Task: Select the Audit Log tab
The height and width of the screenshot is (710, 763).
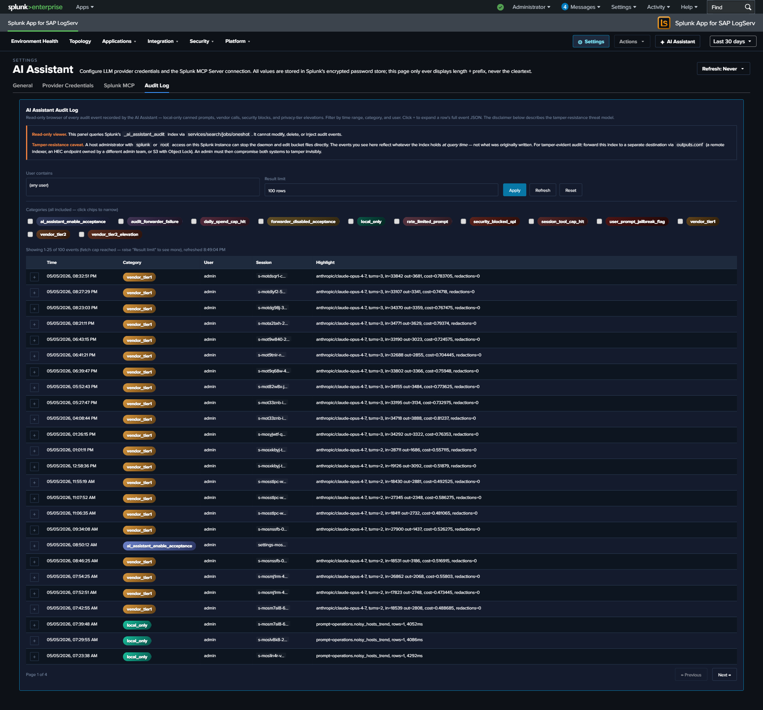Action: (x=157, y=85)
